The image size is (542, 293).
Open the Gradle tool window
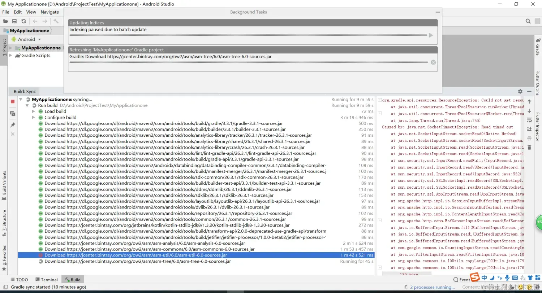click(x=538, y=47)
